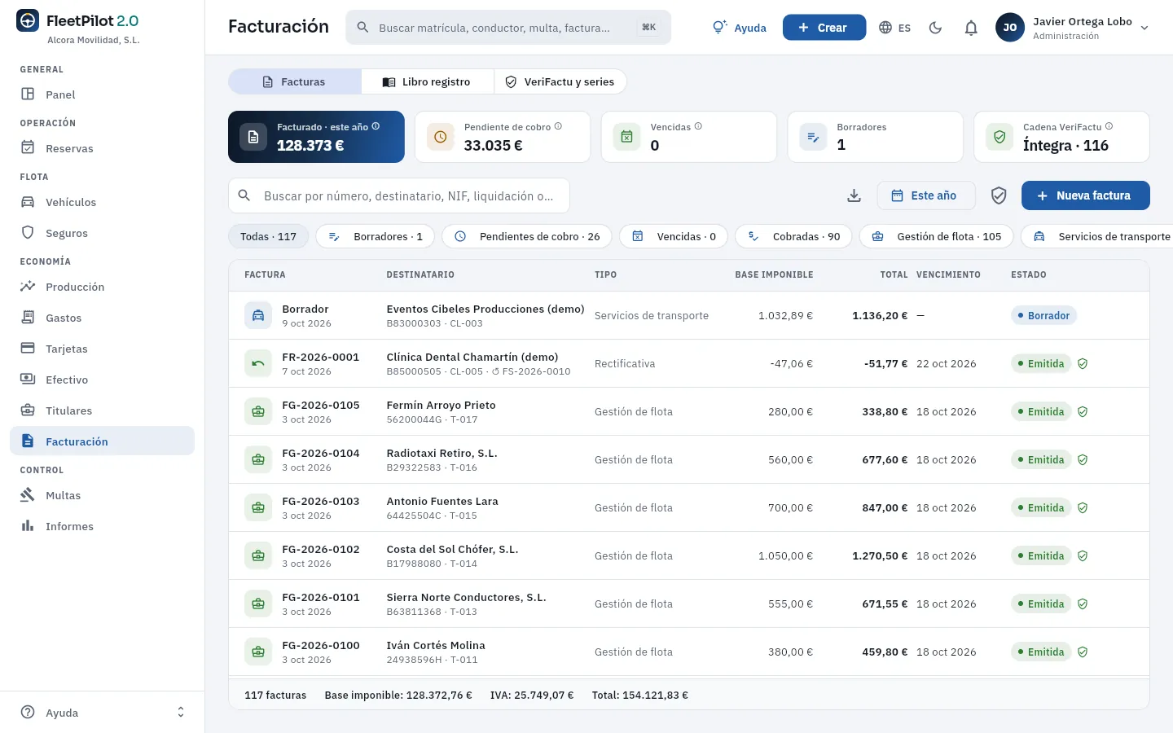Open the Borradores summary card

876,137
